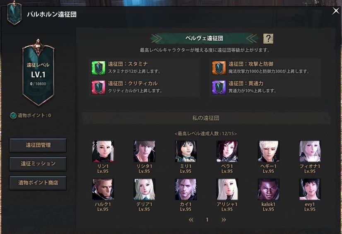The height and width of the screenshot is (234, 342).
Task: Open the 遠征団管理 management menu
Action: [38, 145]
